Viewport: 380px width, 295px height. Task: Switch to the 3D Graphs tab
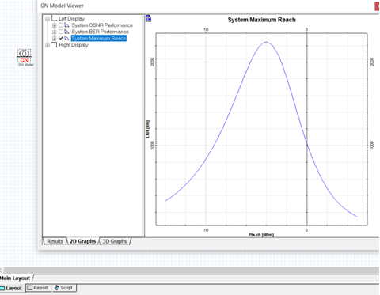pyautogui.click(x=115, y=241)
